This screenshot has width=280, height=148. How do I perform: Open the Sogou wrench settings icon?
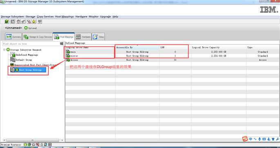[278, 139]
